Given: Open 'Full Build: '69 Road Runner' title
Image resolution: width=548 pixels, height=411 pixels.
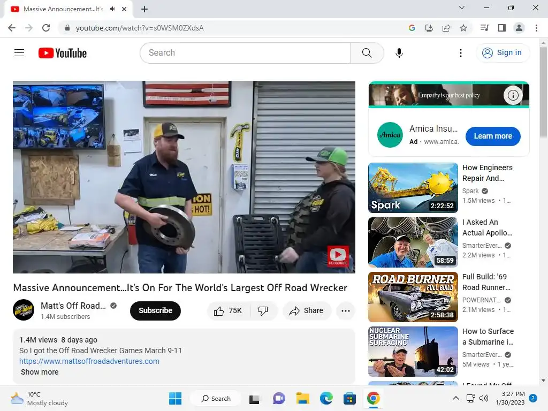Looking at the screenshot, I should pos(486,281).
